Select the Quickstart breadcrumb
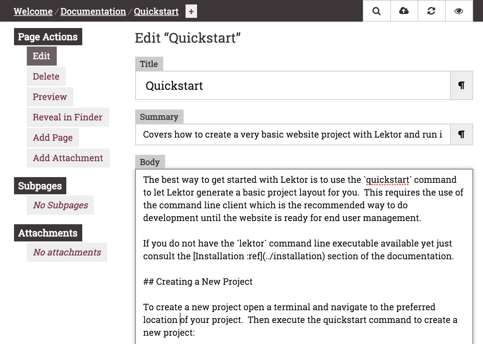The image size is (483, 344). coord(156,11)
